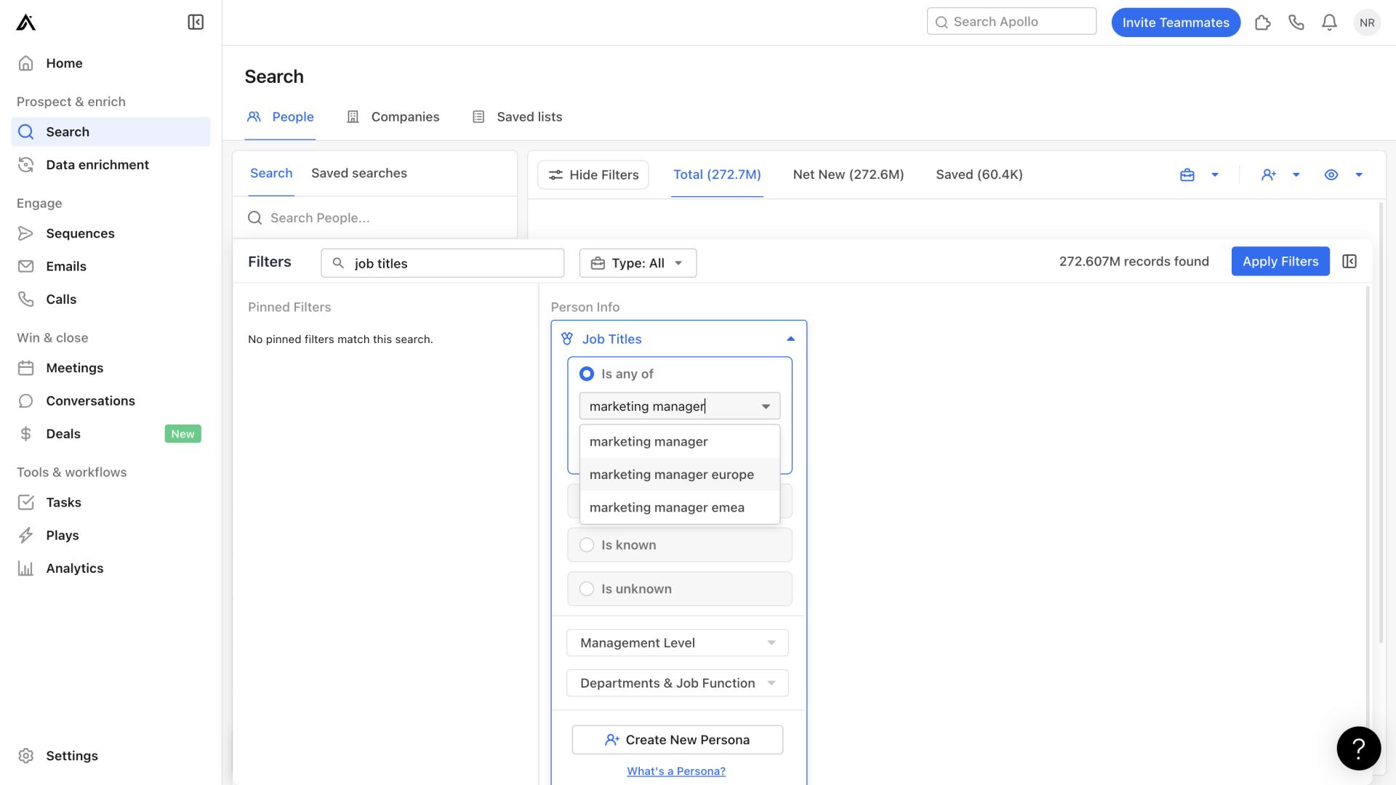Show Saved (60.4K) results
The height and width of the screenshot is (785, 1396).
(x=979, y=174)
